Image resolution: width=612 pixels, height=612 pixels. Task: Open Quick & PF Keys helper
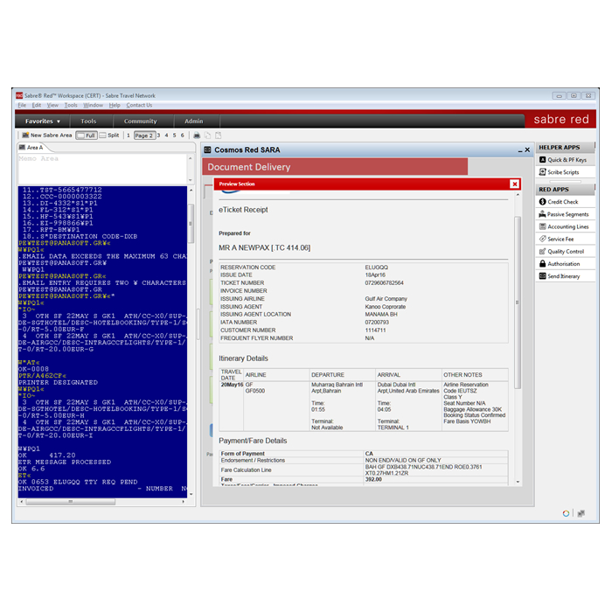[x=567, y=160]
